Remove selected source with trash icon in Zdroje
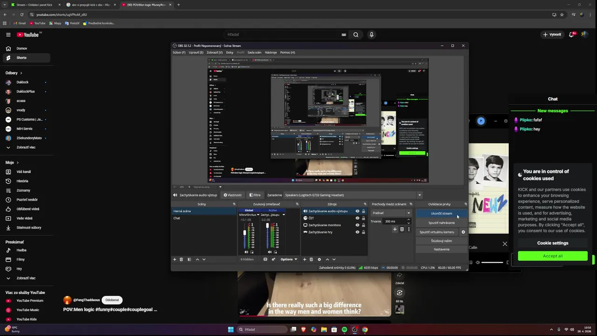The height and width of the screenshot is (336, 597). click(311, 259)
